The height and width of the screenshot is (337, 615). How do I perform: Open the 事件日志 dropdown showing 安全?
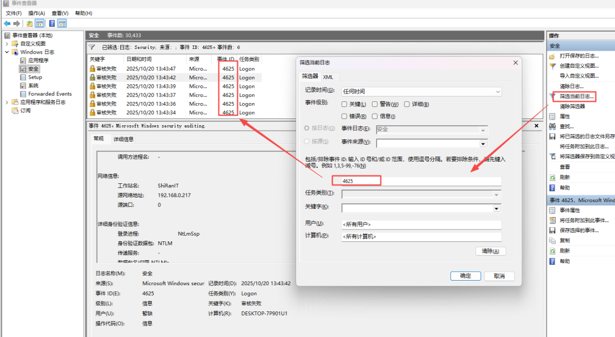click(x=432, y=129)
